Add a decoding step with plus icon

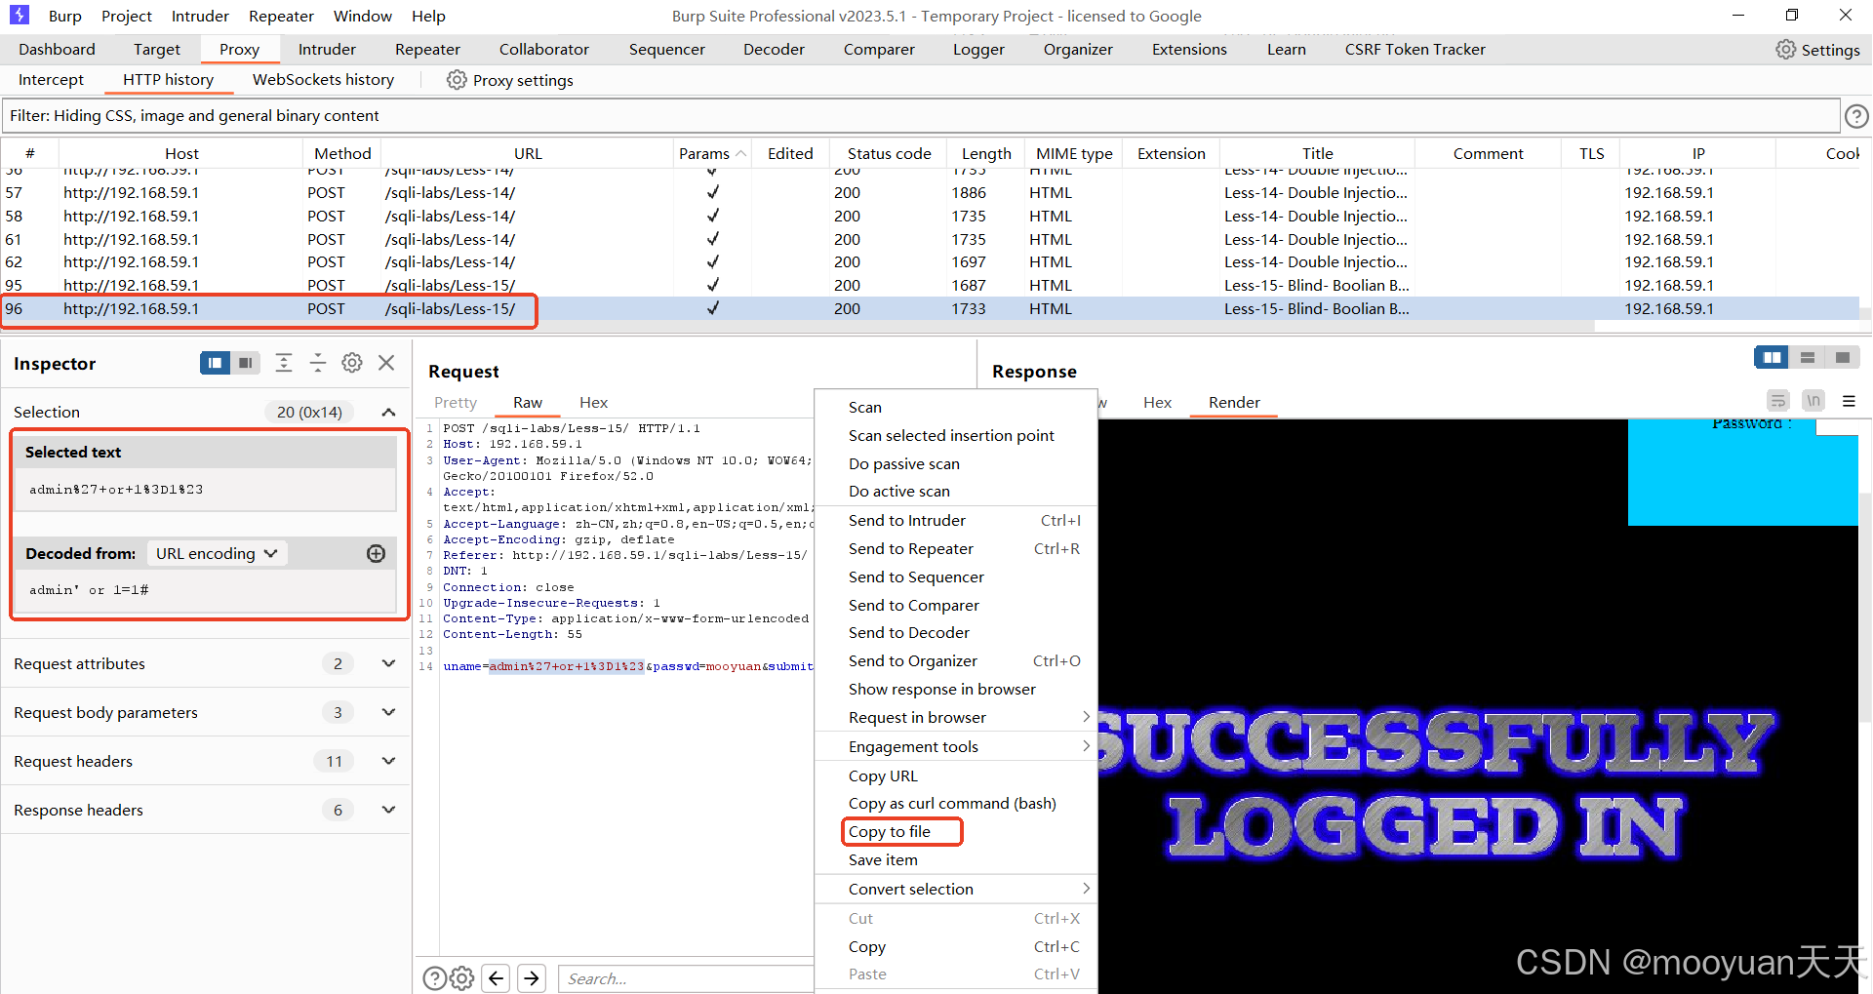pos(376,554)
